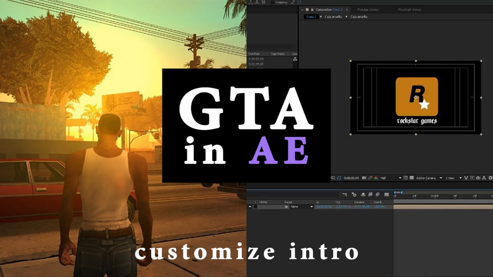Click the local axis mode icon in toolbar

[251, 2]
